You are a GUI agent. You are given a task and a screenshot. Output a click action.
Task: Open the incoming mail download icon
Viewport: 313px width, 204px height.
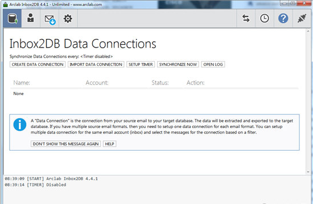50,19
